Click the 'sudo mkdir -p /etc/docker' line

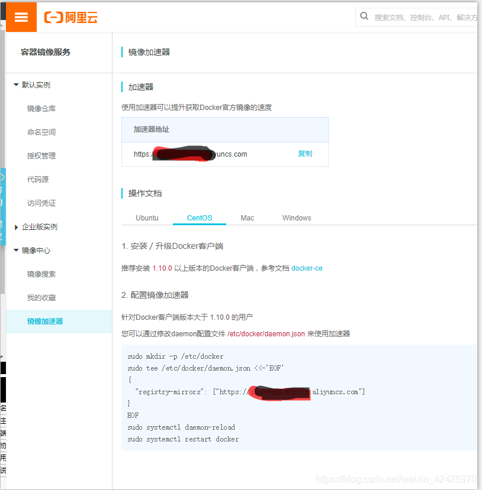(x=175, y=356)
